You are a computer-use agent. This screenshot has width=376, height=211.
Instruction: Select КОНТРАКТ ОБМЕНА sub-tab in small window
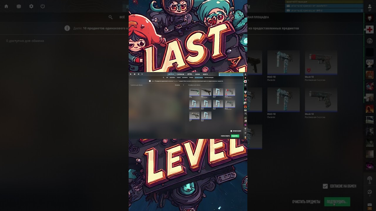tap(199, 78)
